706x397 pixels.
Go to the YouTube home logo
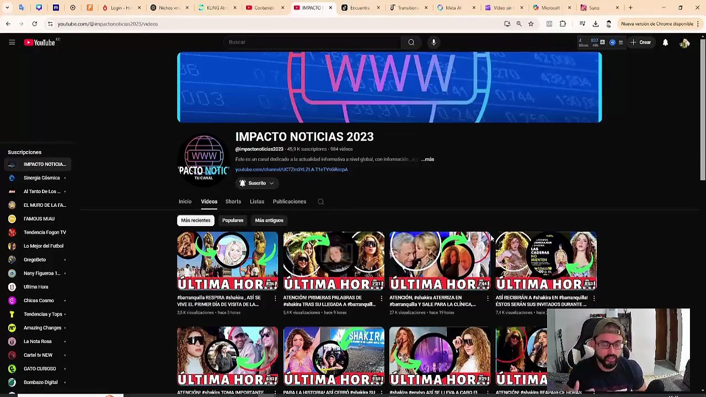point(40,42)
